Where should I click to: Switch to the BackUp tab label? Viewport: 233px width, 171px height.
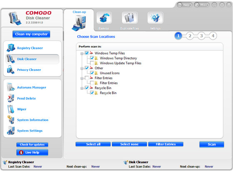point(104,28)
